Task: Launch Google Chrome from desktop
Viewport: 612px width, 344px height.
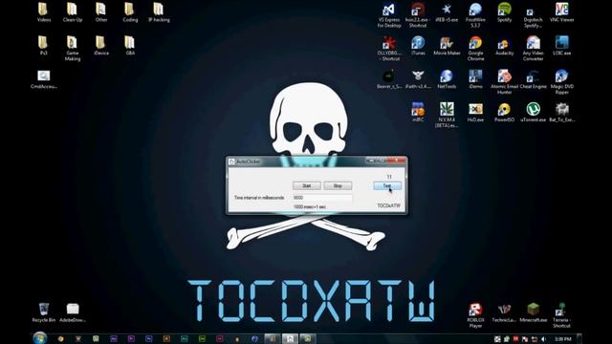Action: pyautogui.click(x=475, y=49)
